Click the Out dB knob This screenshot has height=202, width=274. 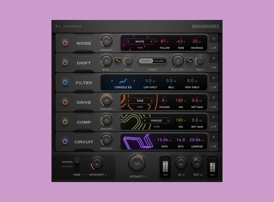point(197,164)
